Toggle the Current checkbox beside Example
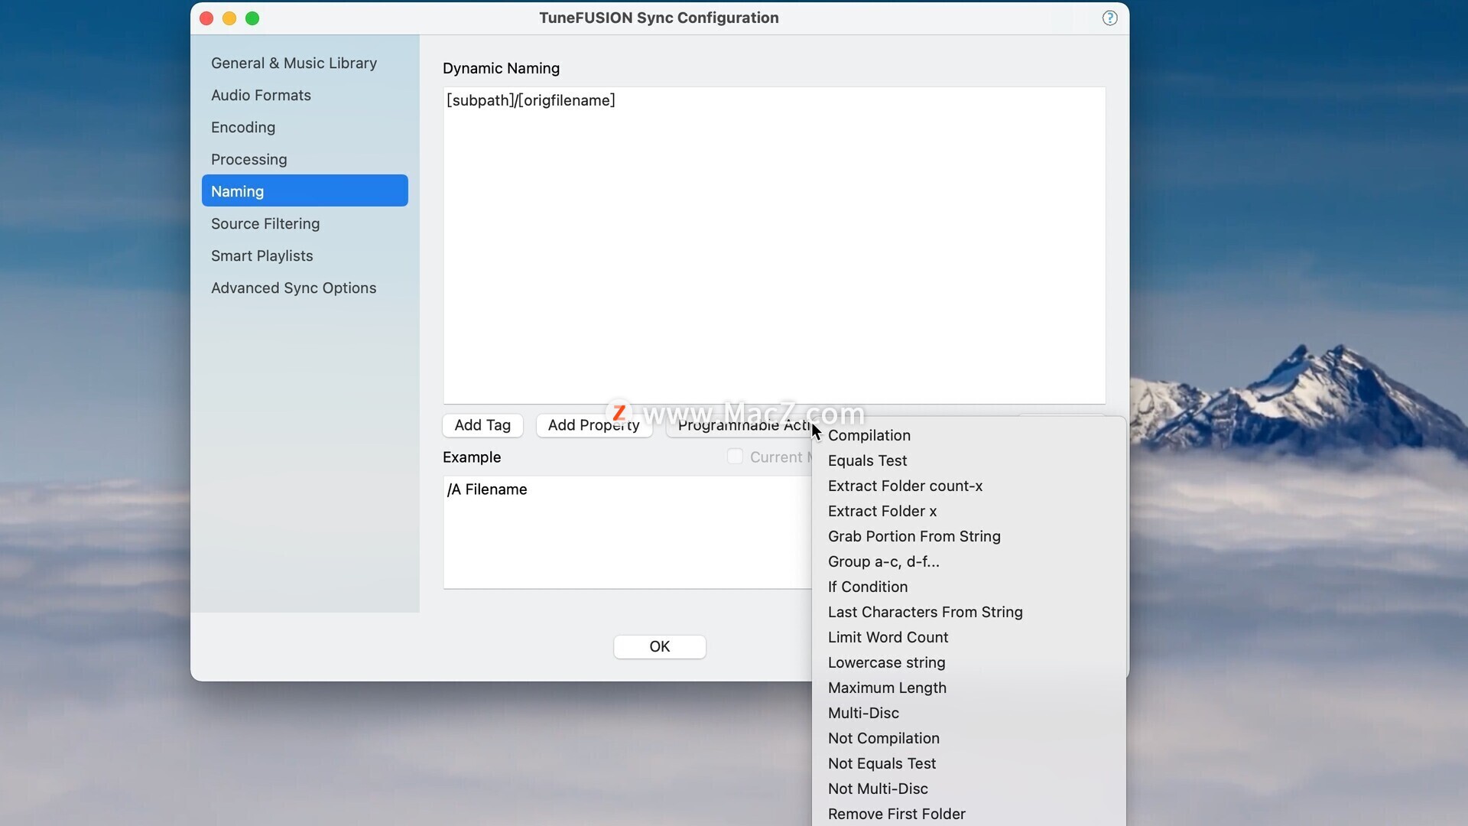This screenshot has height=826, width=1468. [x=735, y=457]
